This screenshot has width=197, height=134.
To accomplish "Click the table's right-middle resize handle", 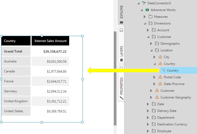I will coord(82,79).
